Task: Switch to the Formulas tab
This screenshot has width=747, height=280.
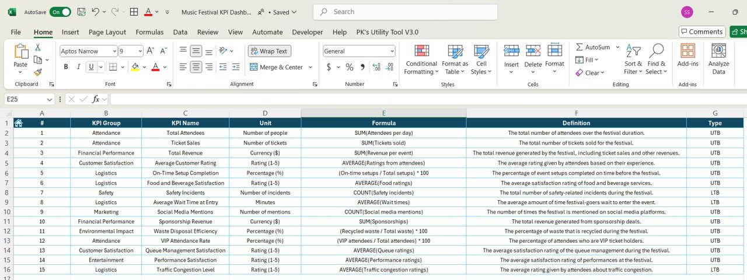Action: [150, 32]
